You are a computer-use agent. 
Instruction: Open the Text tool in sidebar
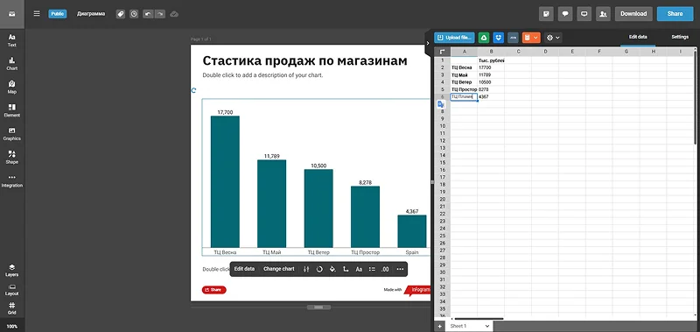coord(12,39)
